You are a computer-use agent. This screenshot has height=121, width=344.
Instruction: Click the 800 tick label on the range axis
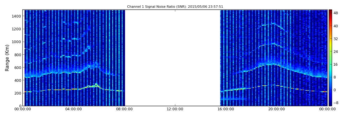18,55
